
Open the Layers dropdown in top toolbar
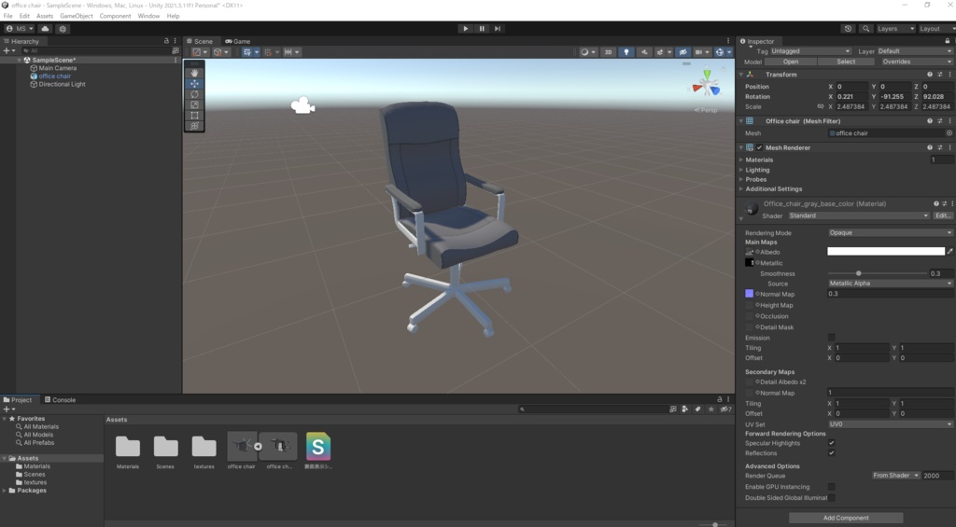(x=895, y=29)
